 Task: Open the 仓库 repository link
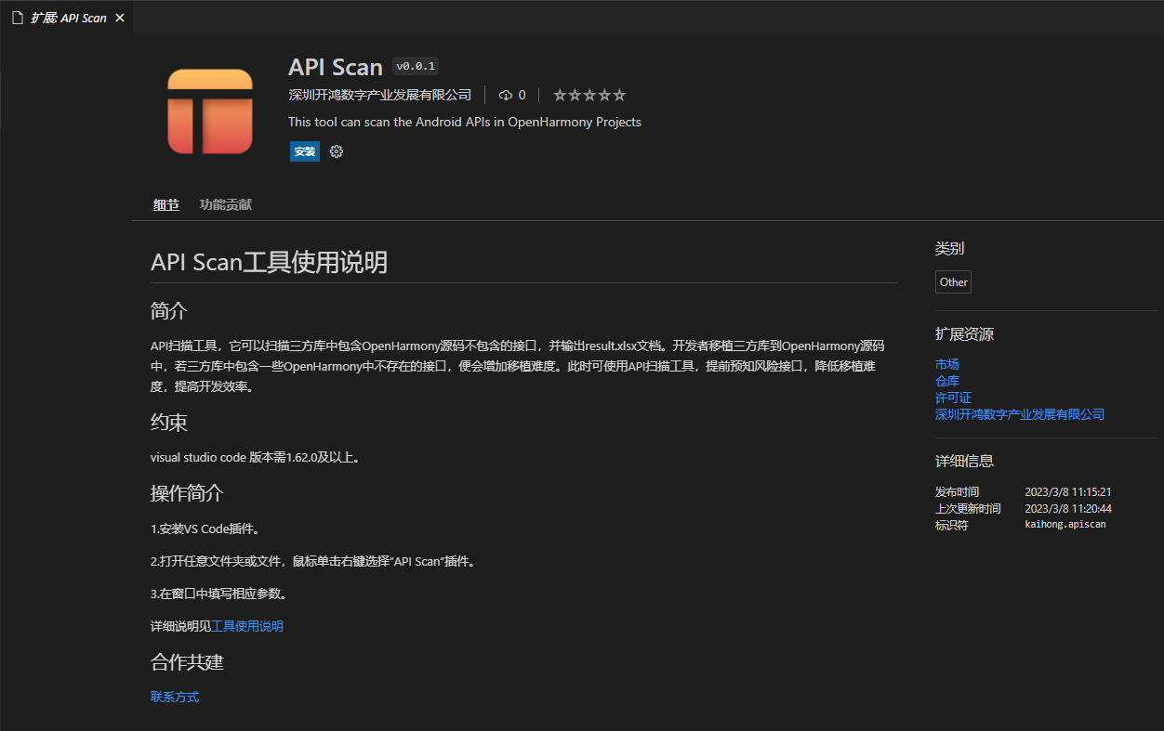(946, 381)
